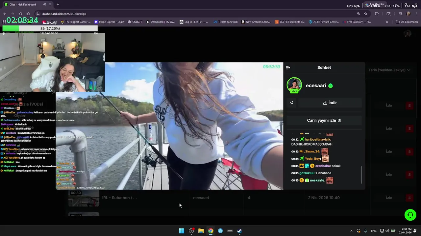Viewport: 421px width, 236px height.
Task: Open the ECE PET's favorite it... bookmark
Action: point(289,22)
